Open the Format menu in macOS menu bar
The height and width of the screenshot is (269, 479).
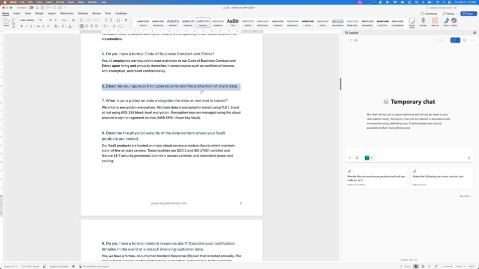[x=60, y=2]
